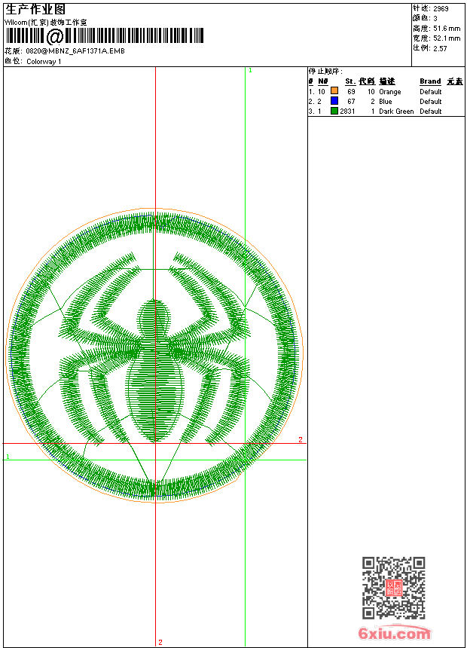Click the height value '51.6 mm'

click(447, 29)
